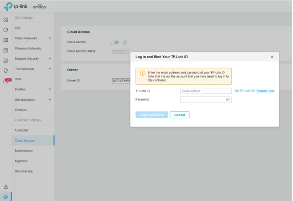293x201 pixels.
Task: Toggle the Cloud Access switch
Action: click(115, 42)
